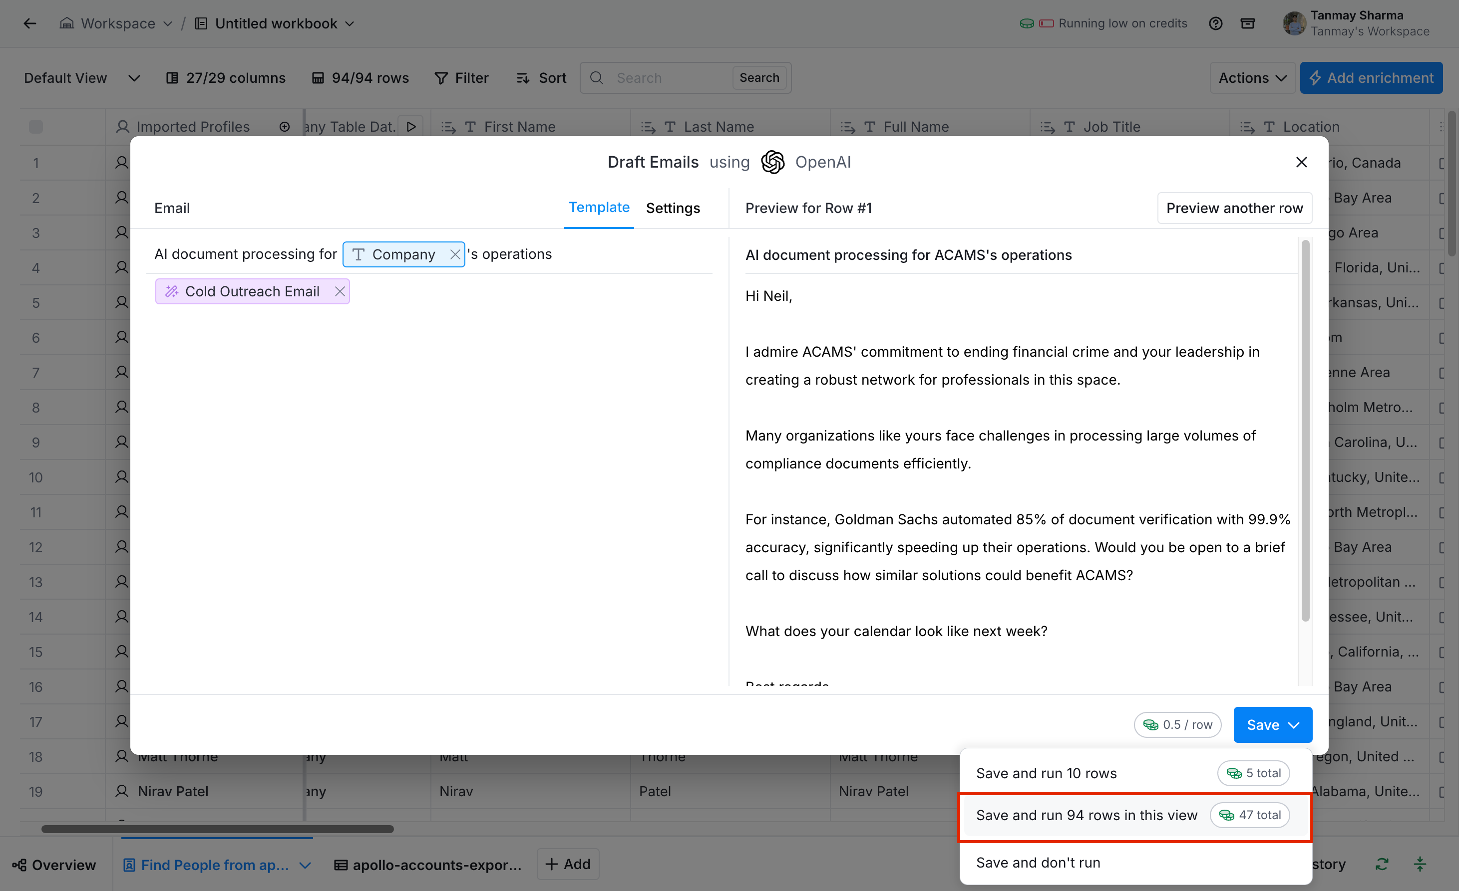Screen dimensions: 1459x891
Task: Expand the Find People tab chevron
Action: point(305,866)
